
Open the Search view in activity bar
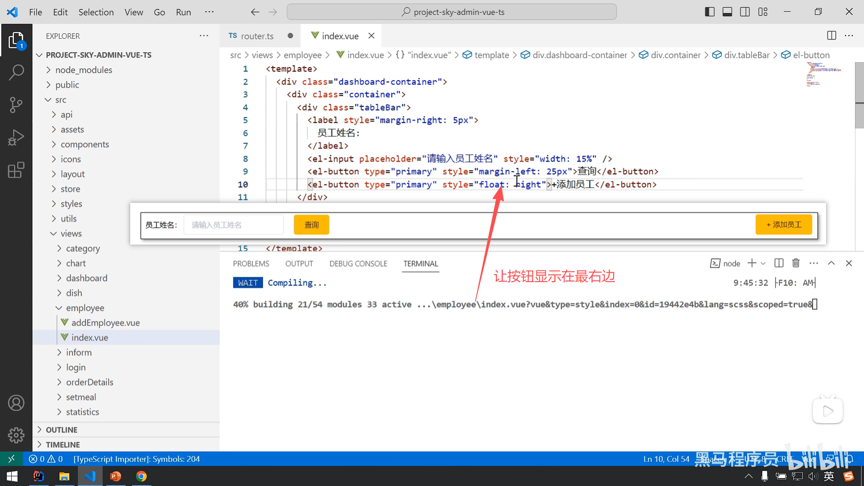click(x=16, y=72)
